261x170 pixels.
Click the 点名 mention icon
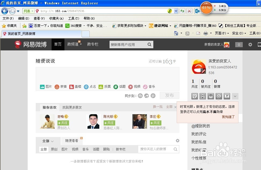86,87
